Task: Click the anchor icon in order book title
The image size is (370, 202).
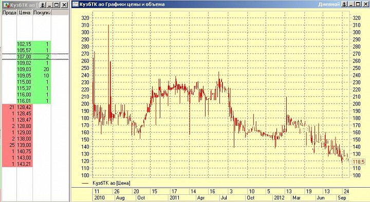Action: point(43,5)
